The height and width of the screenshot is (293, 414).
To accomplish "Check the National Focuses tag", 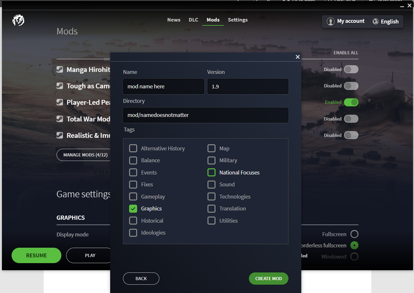I will 211,173.
